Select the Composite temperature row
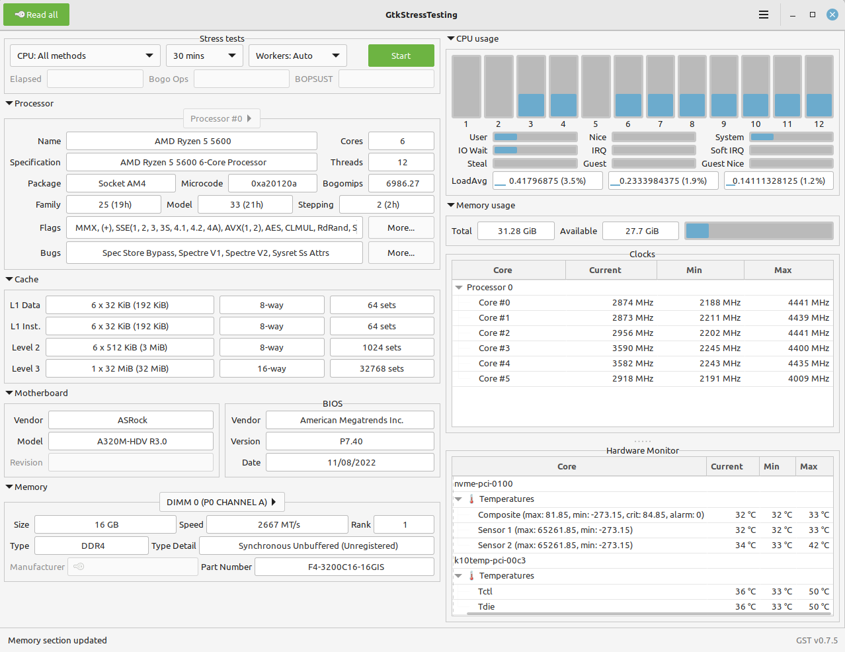The width and height of the screenshot is (845, 652). [643, 515]
